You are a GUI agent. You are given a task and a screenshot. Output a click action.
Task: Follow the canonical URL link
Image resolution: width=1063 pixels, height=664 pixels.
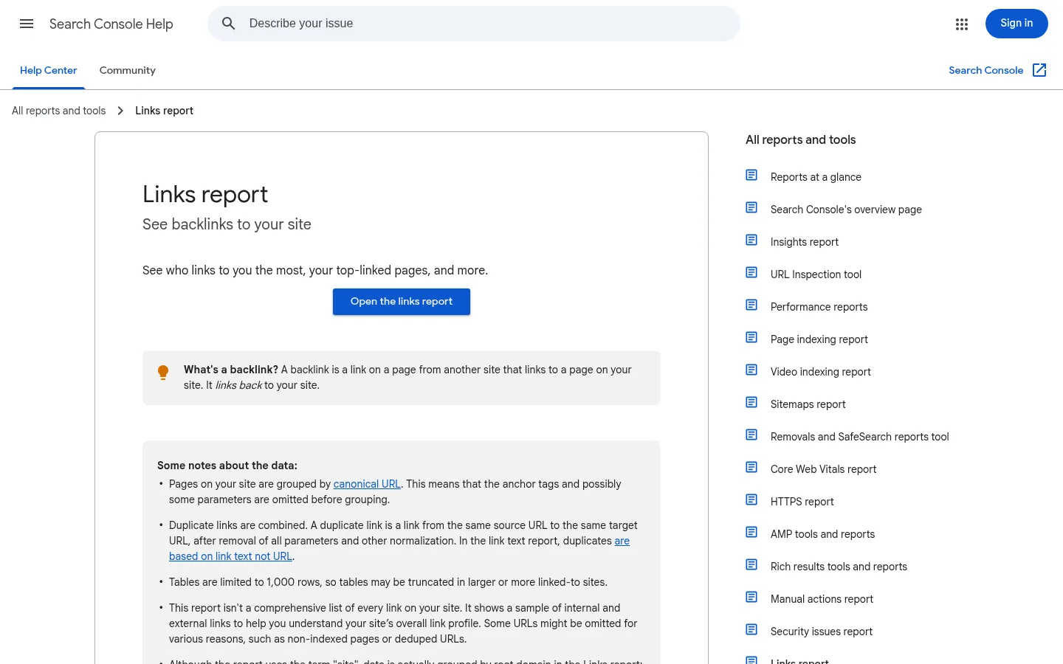pos(367,484)
